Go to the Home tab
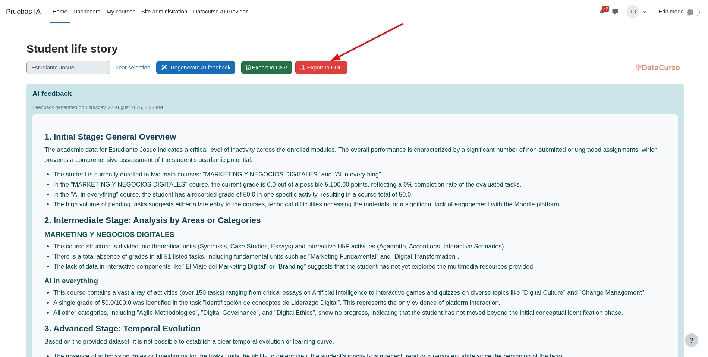Image resolution: width=708 pixels, height=357 pixels. (x=60, y=12)
